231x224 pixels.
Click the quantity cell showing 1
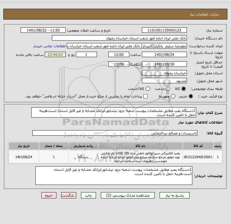(54, 157)
